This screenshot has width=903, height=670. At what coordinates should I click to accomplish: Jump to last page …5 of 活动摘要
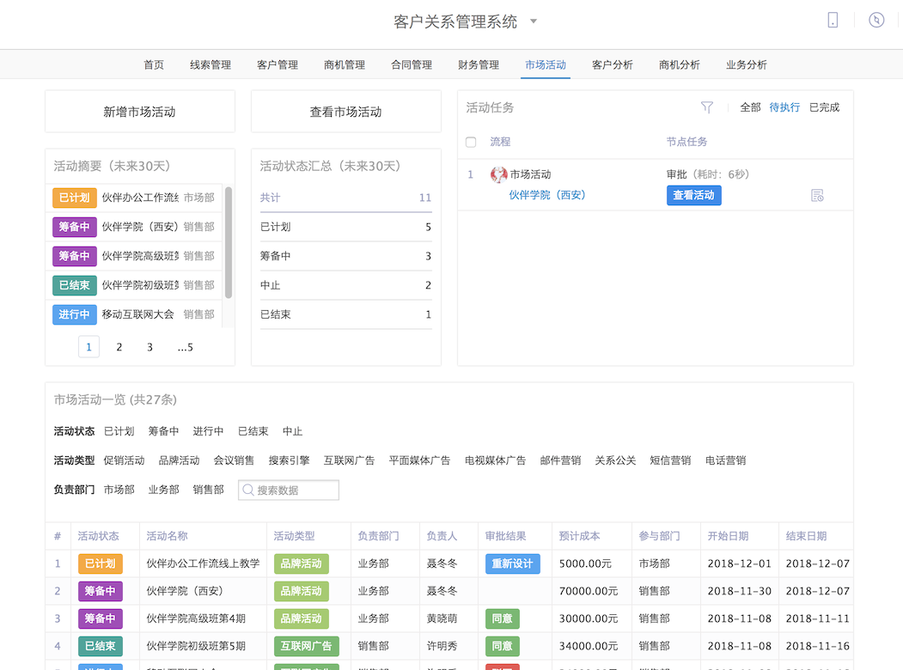coord(185,347)
